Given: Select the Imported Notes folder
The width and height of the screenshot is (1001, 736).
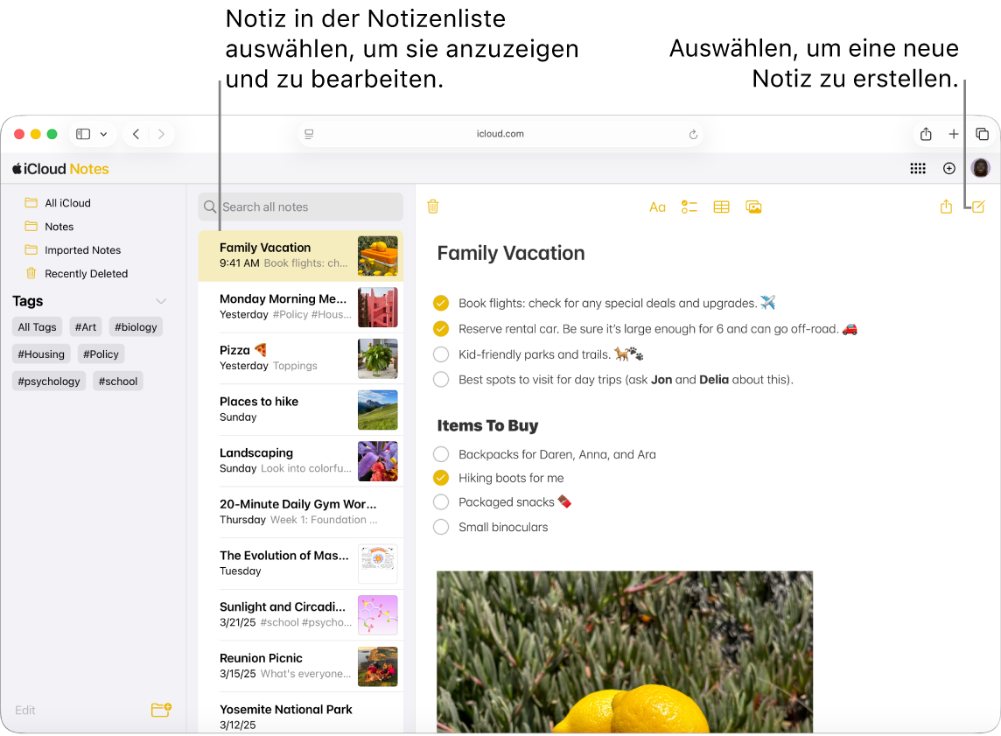Looking at the screenshot, I should pyautogui.click(x=83, y=249).
